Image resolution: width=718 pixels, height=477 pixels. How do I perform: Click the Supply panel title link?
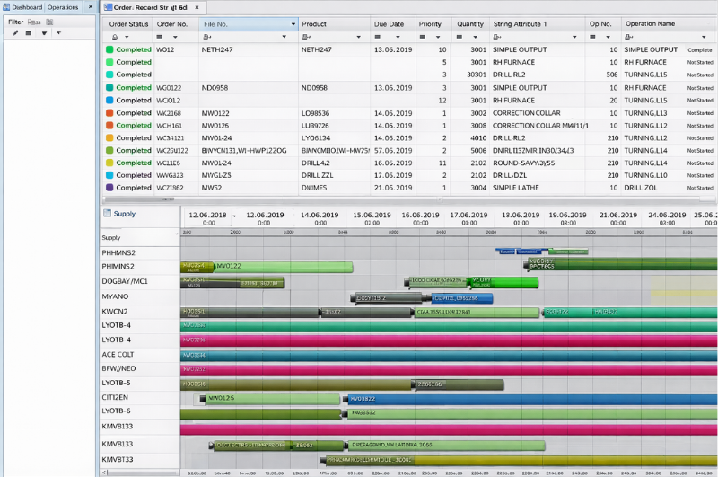(125, 214)
